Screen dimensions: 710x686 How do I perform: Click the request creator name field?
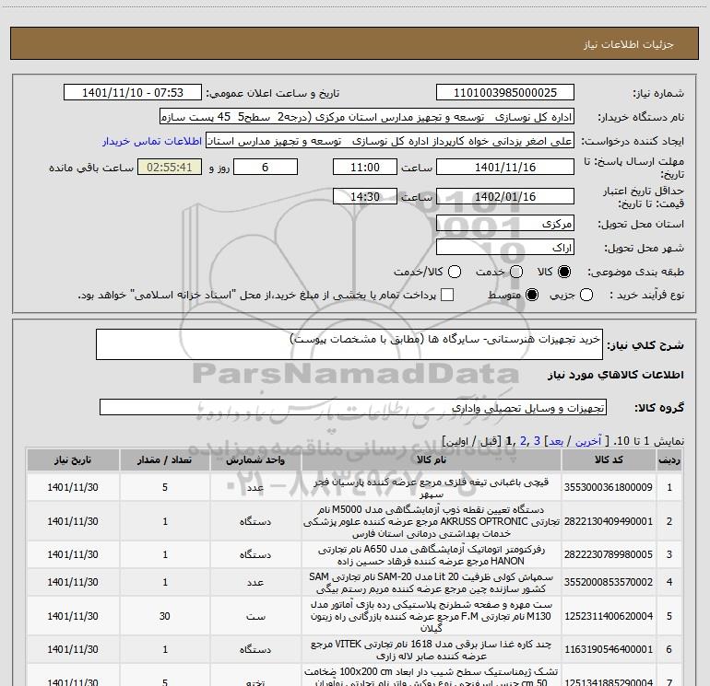(x=390, y=141)
